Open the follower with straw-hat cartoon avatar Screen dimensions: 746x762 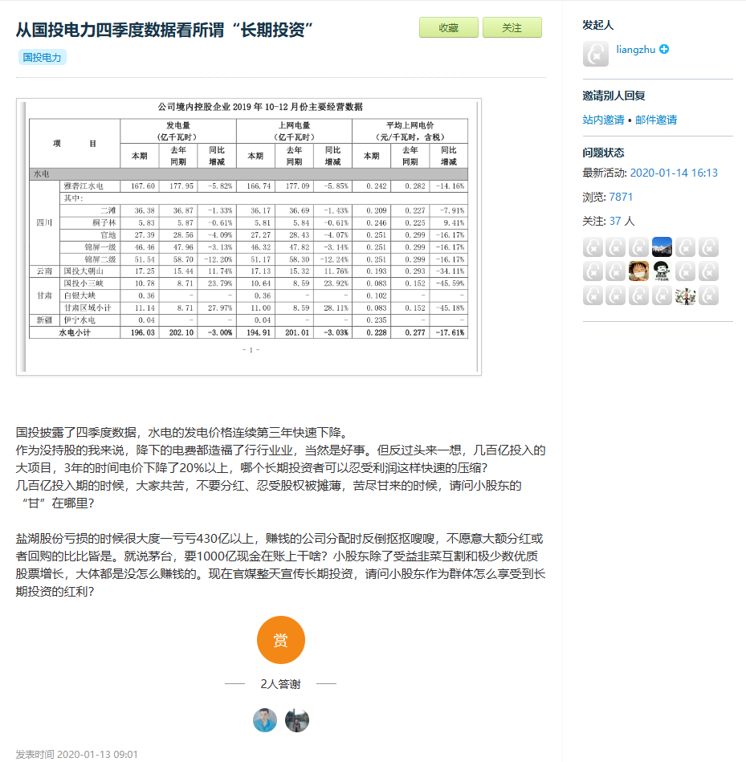click(638, 271)
